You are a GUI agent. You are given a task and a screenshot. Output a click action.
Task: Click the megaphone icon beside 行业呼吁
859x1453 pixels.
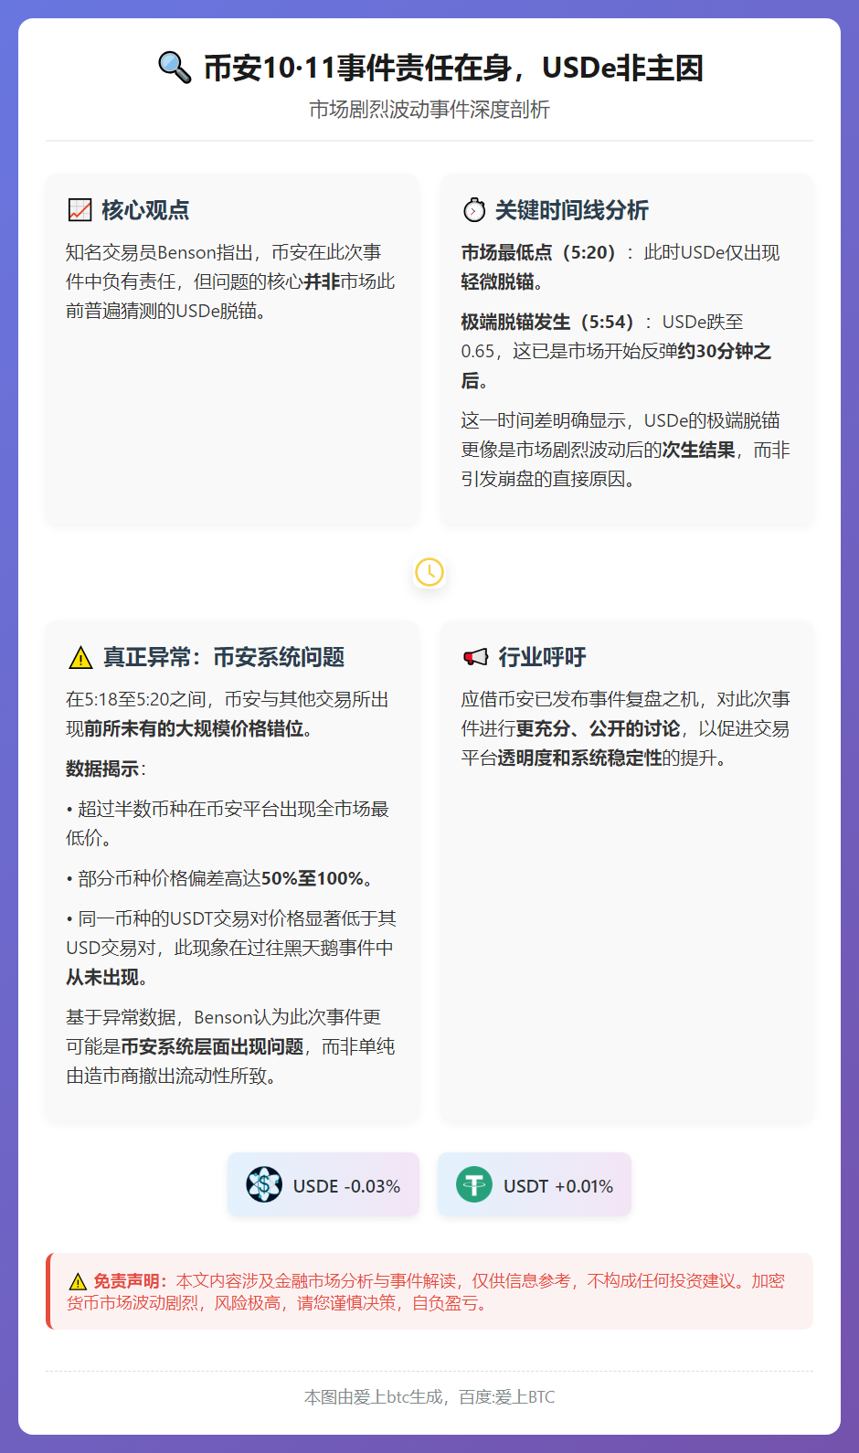point(475,657)
